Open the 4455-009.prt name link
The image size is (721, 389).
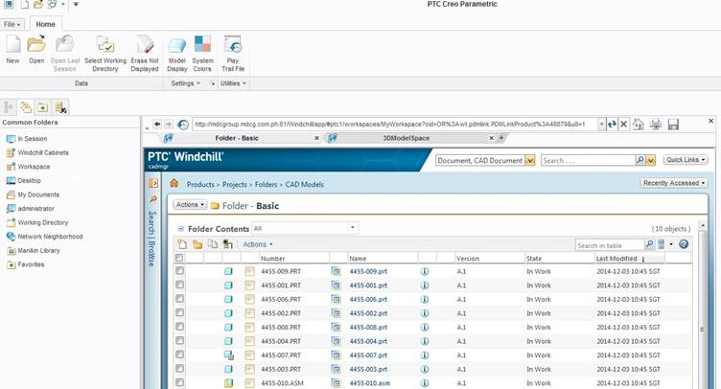(x=368, y=271)
